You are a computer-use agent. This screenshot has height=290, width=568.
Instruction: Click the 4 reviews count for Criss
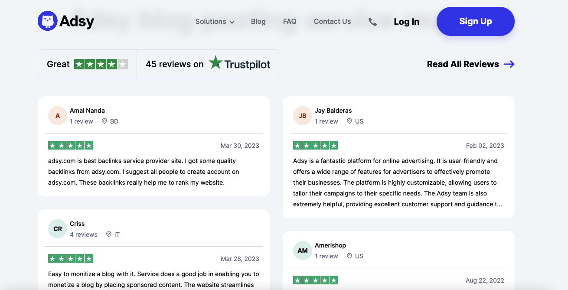tap(84, 235)
